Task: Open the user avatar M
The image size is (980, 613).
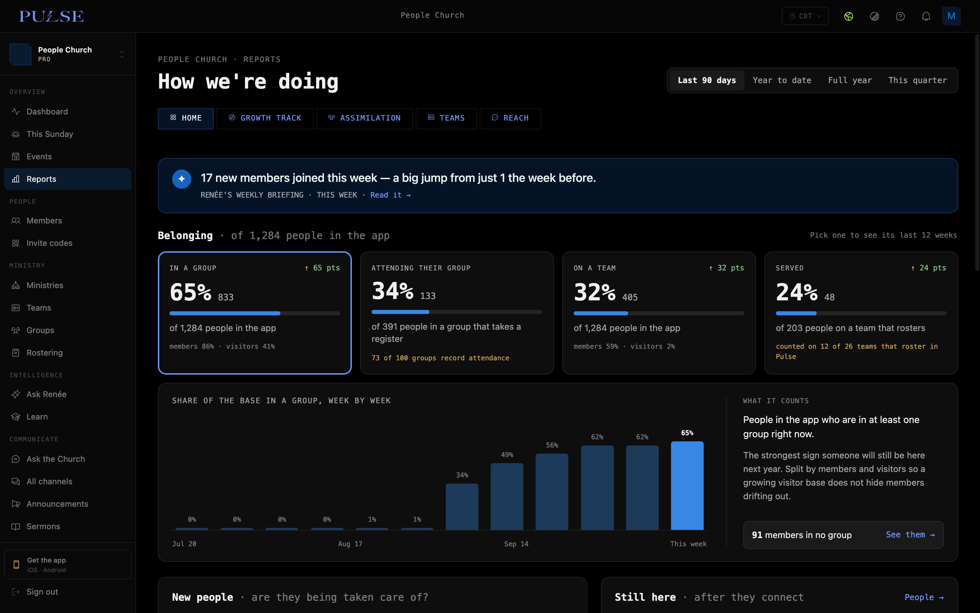Action: pos(951,16)
